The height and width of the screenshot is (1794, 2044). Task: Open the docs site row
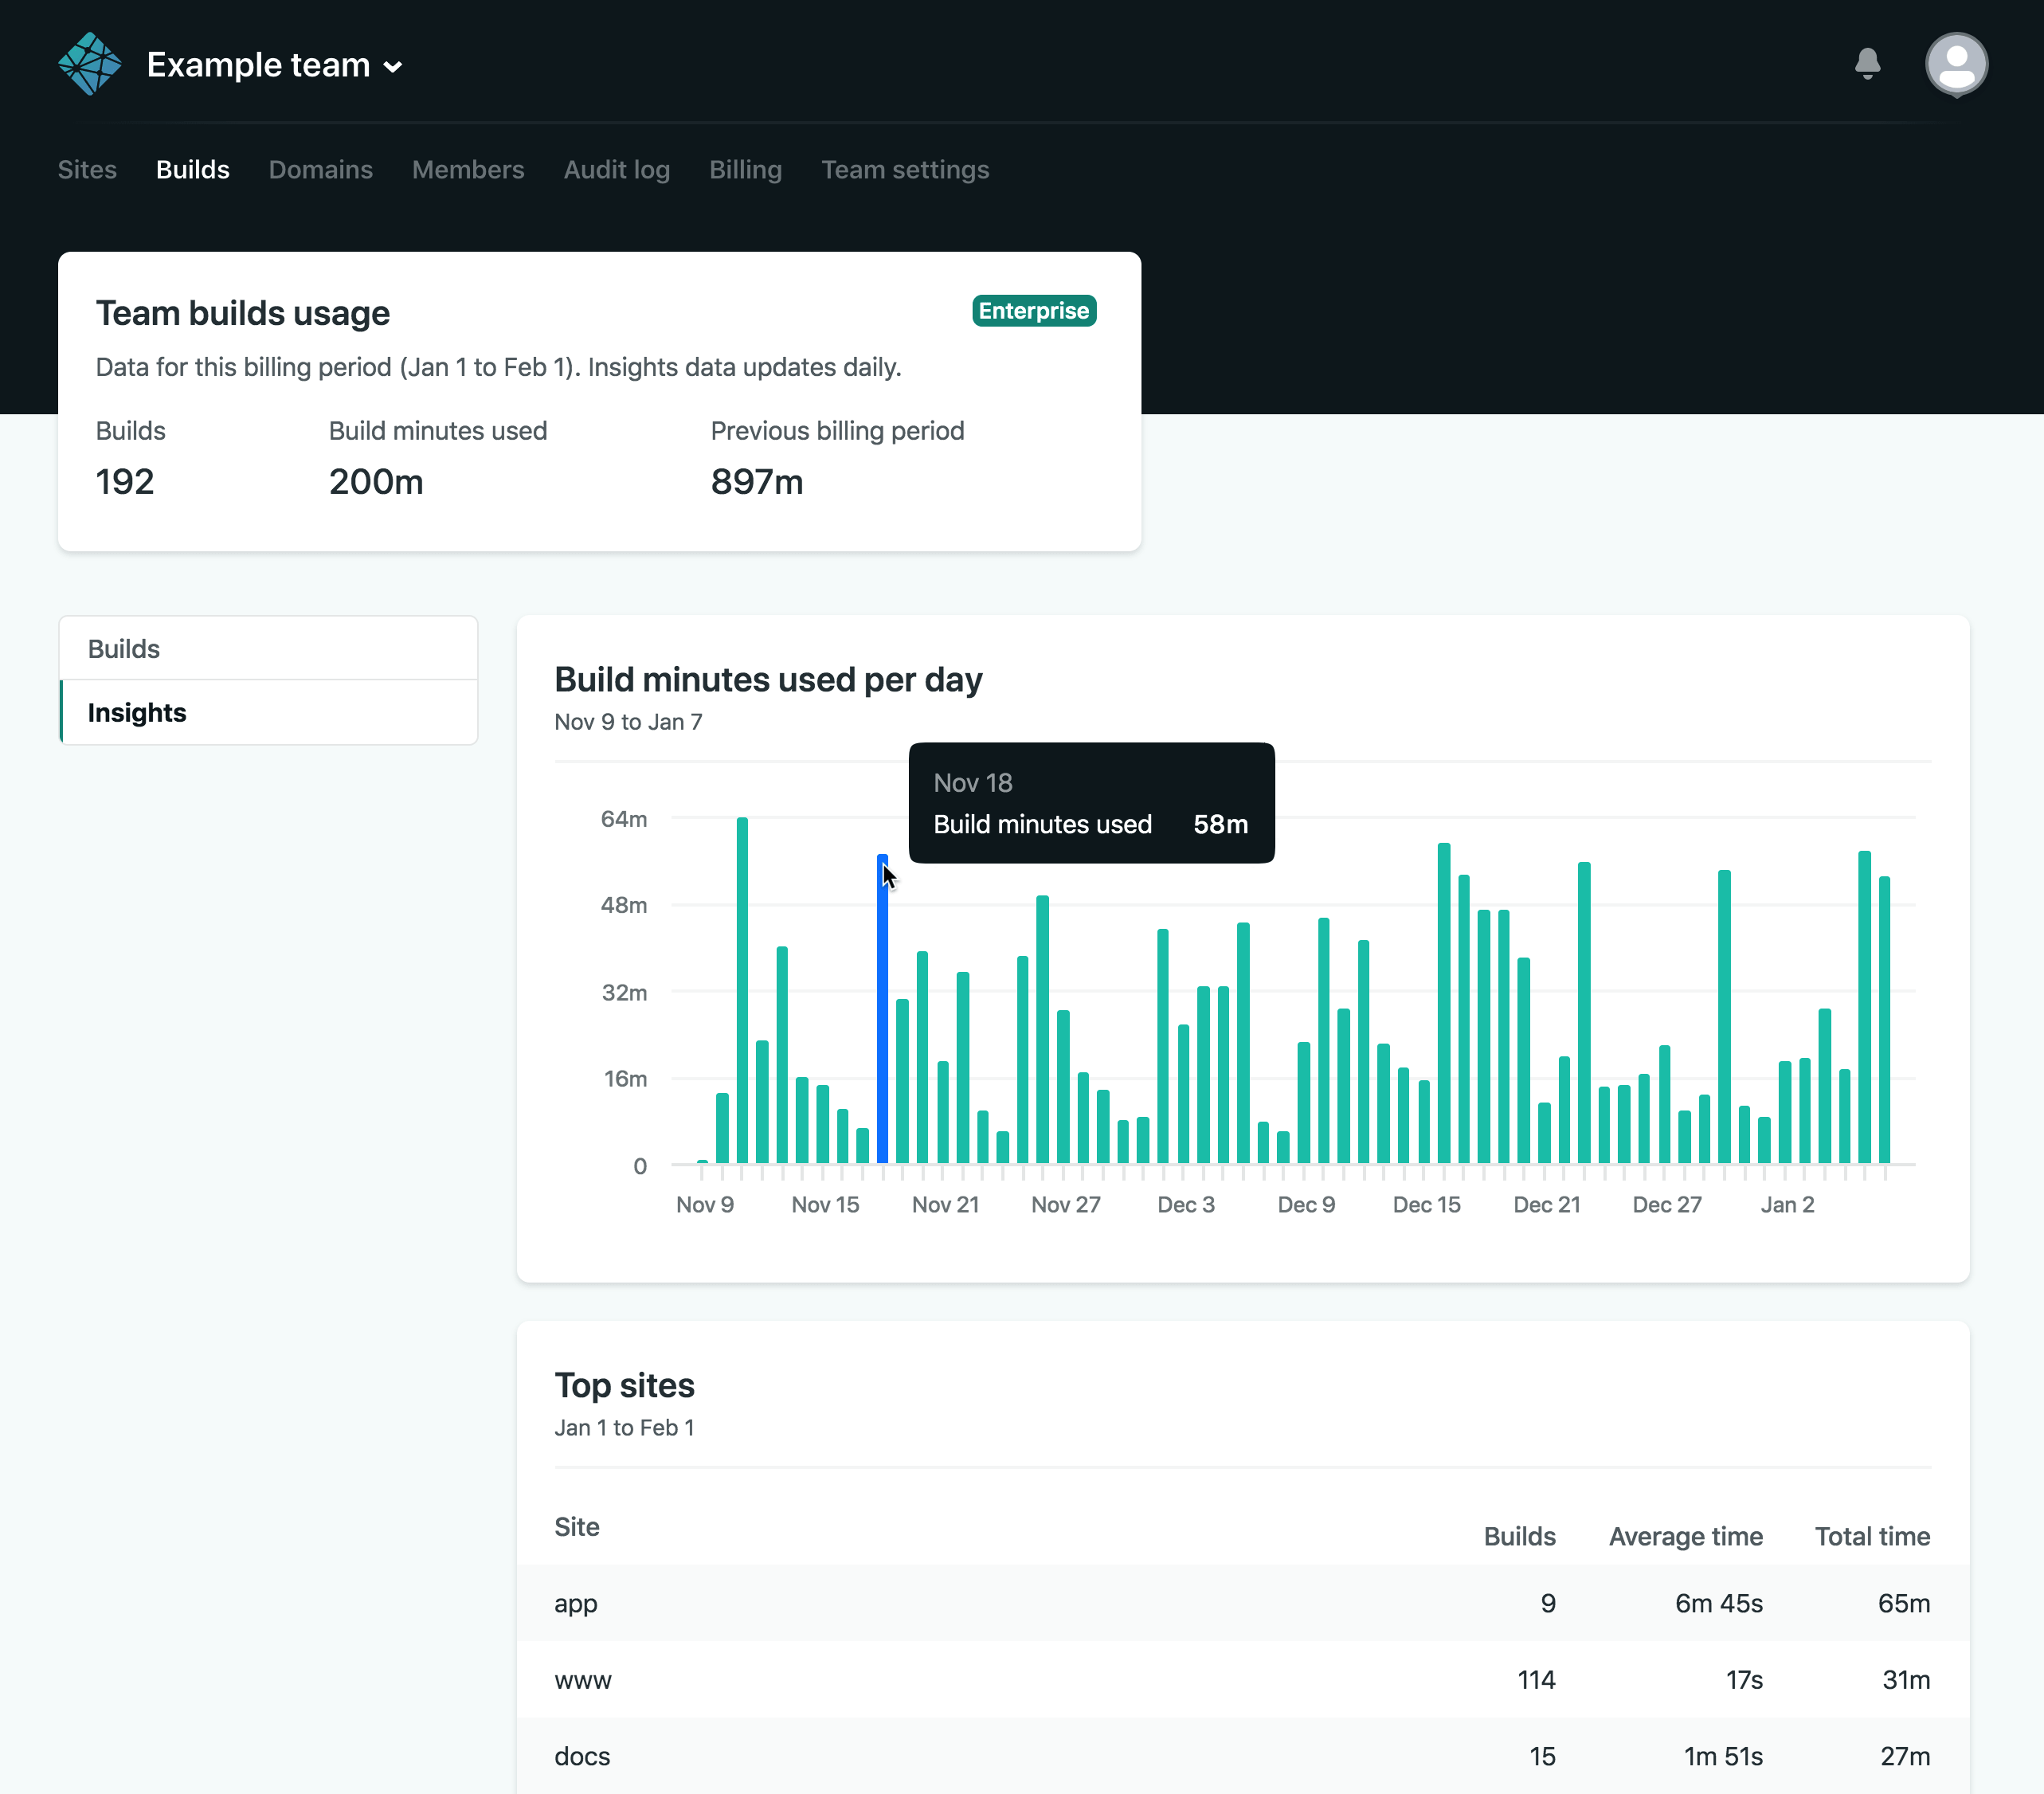pyautogui.click(x=582, y=1756)
